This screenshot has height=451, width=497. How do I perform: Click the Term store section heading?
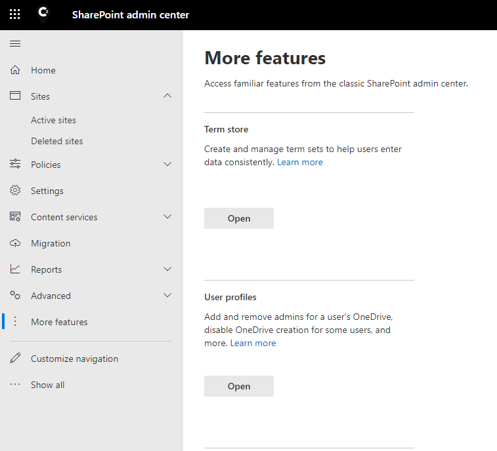pos(227,129)
